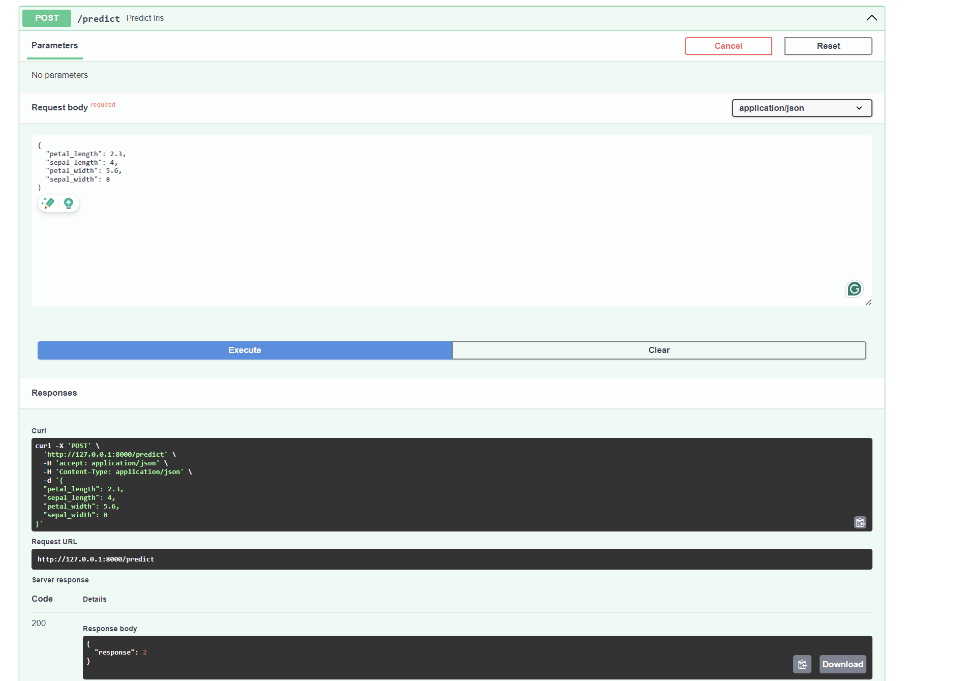Image resolution: width=967 pixels, height=681 pixels.
Task: Run the request with the Execute button
Action: (245, 350)
